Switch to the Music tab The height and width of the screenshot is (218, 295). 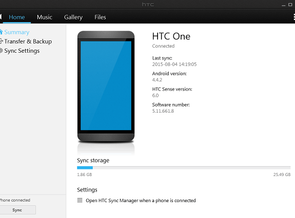coord(45,17)
